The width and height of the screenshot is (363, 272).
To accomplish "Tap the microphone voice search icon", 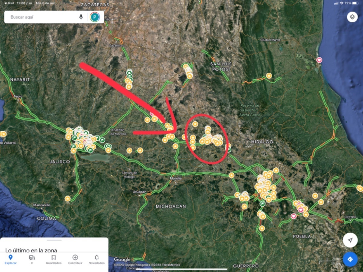I will [x=81, y=17].
